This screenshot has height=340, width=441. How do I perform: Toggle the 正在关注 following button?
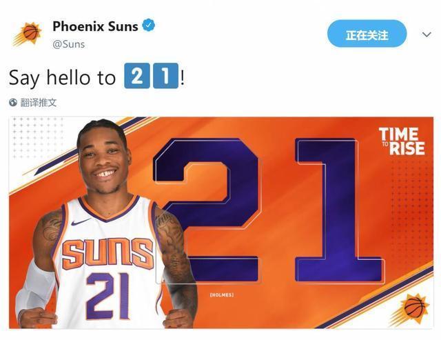(367, 34)
